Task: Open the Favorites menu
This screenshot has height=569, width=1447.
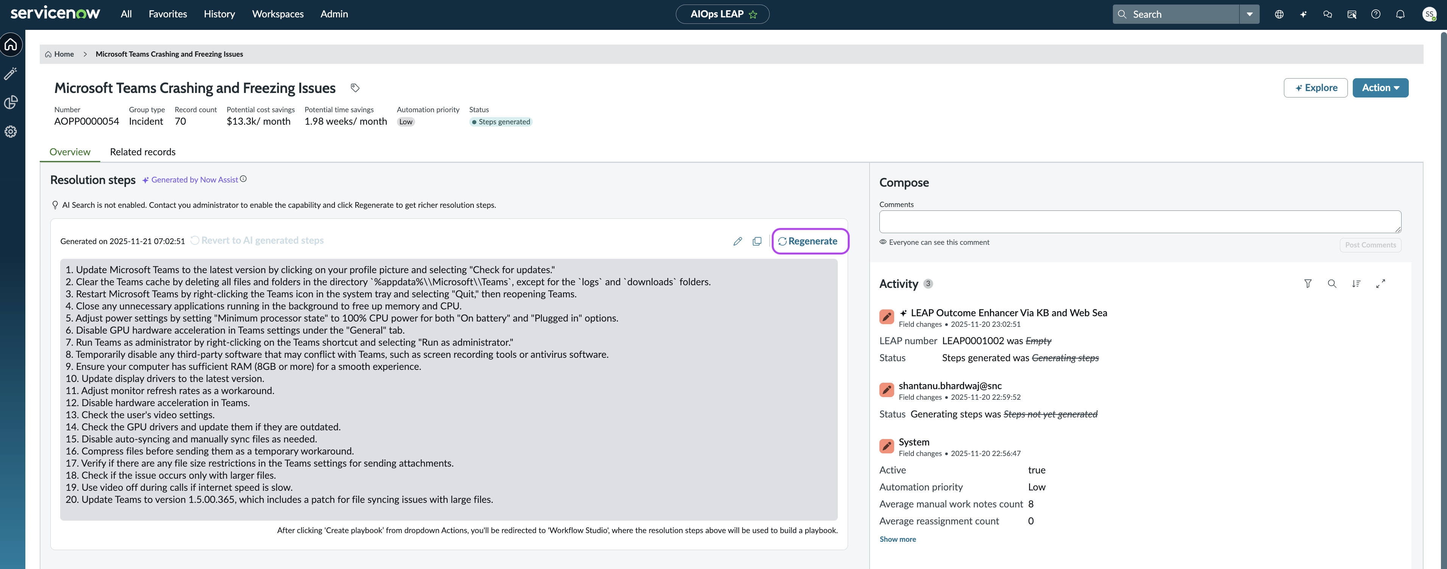Action: [x=167, y=14]
